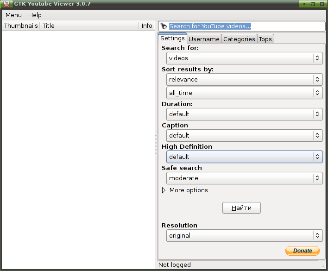Click the Search for YouTube videos field
The width and height of the screenshot is (328, 271).
coord(242,26)
